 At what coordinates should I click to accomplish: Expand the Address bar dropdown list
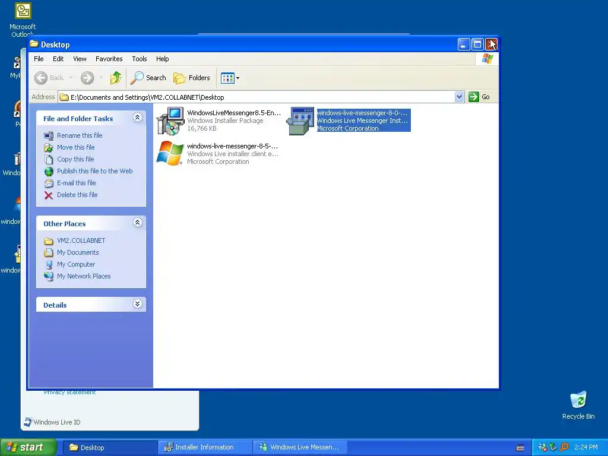tap(459, 97)
